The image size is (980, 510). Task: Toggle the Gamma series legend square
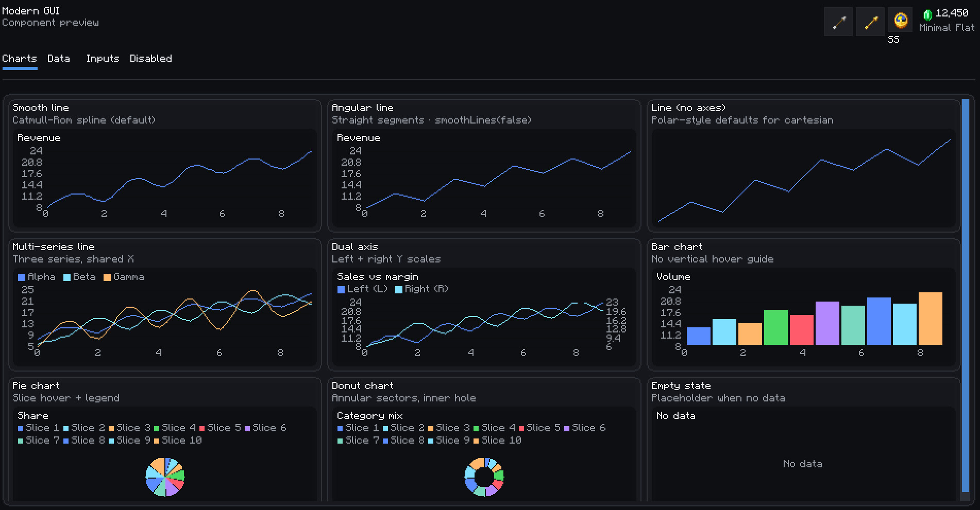[x=107, y=277]
